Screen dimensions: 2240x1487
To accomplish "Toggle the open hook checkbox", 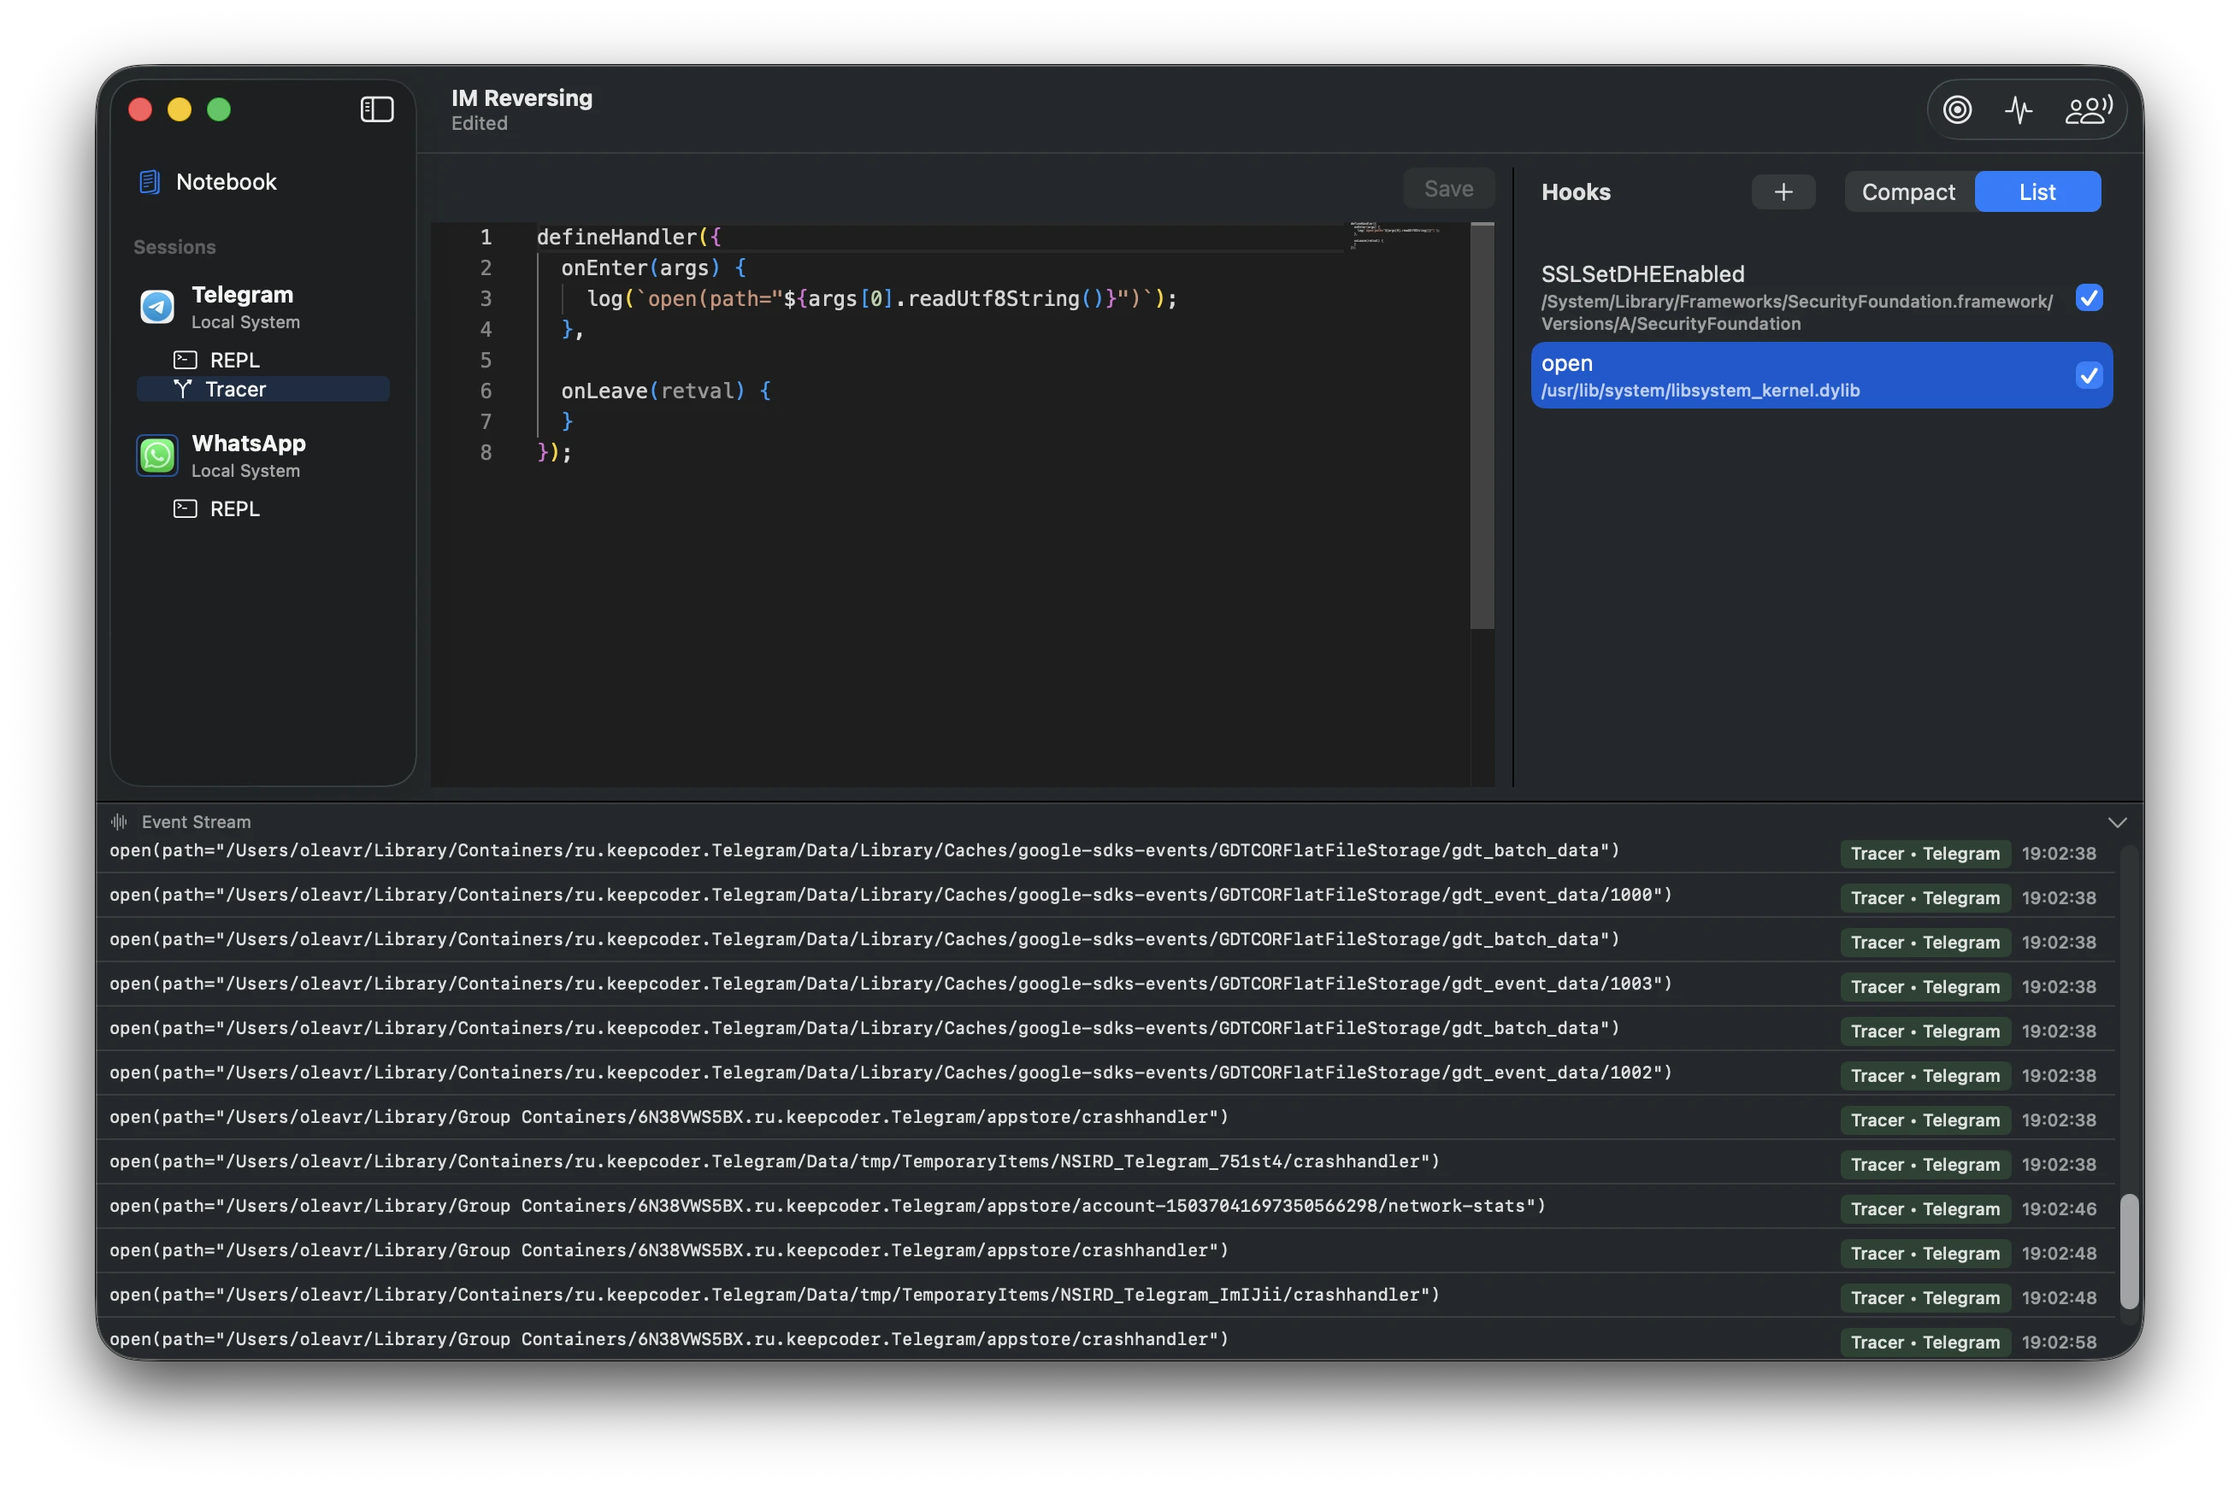I will point(2088,375).
